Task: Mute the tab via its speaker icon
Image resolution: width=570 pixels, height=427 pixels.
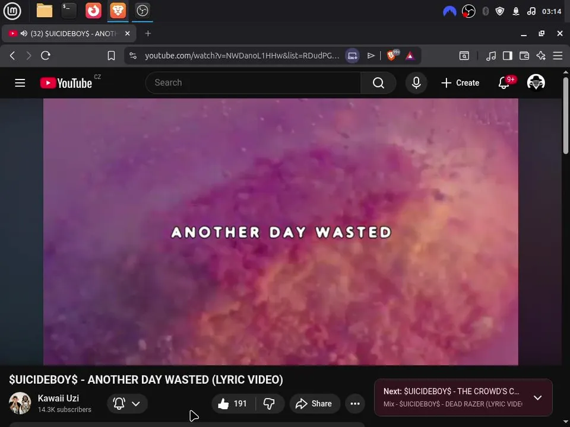Action: [x=24, y=33]
